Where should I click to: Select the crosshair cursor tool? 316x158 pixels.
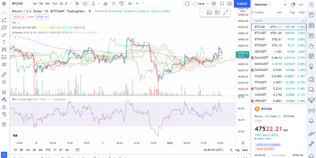(x=4, y=13)
